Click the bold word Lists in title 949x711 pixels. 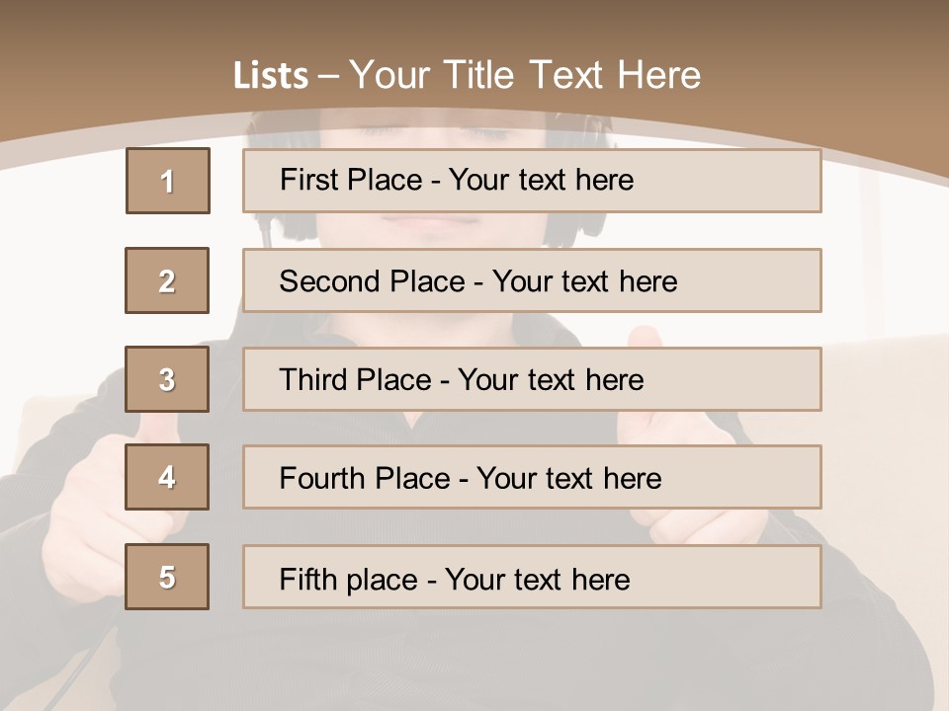click(271, 76)
